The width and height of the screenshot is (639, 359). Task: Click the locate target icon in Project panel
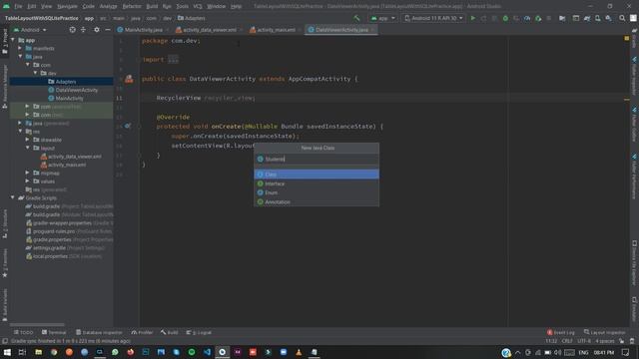coord(72,30)
